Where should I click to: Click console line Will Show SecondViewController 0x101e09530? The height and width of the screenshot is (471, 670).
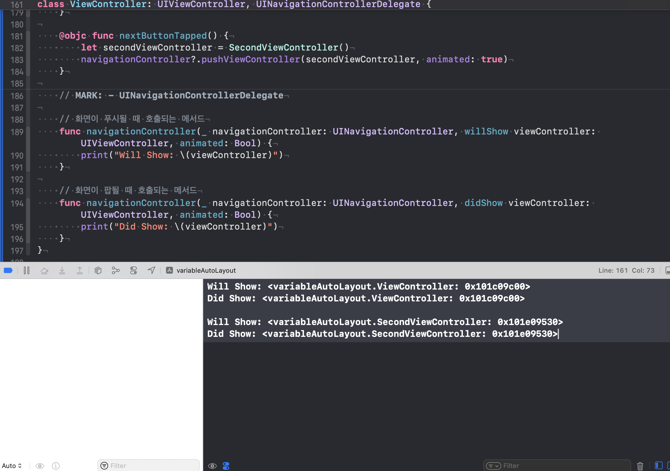pyautogui.click(x=385, y=322)
